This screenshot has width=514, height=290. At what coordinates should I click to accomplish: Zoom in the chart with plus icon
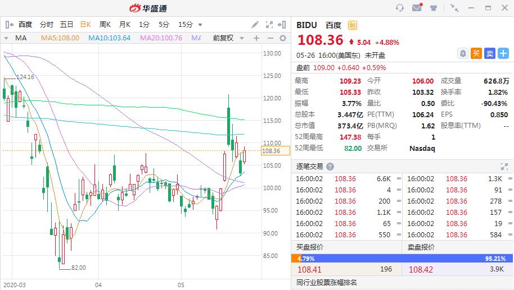click(x=256, y=38)
